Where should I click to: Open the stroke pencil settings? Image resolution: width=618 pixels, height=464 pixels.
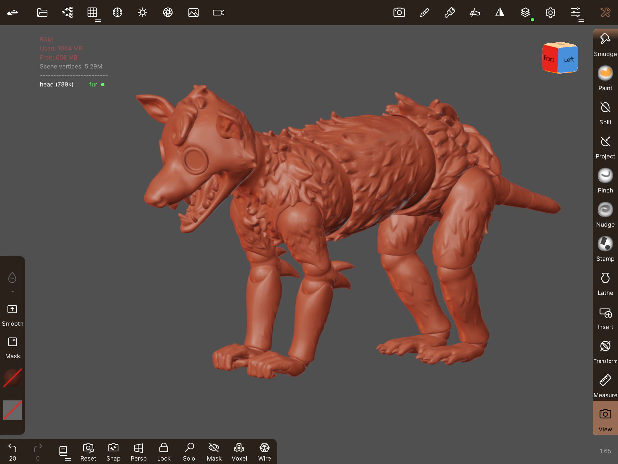point(424,13)
